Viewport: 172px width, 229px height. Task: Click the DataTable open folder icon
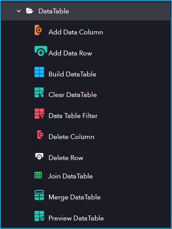[x=30, y=11]
